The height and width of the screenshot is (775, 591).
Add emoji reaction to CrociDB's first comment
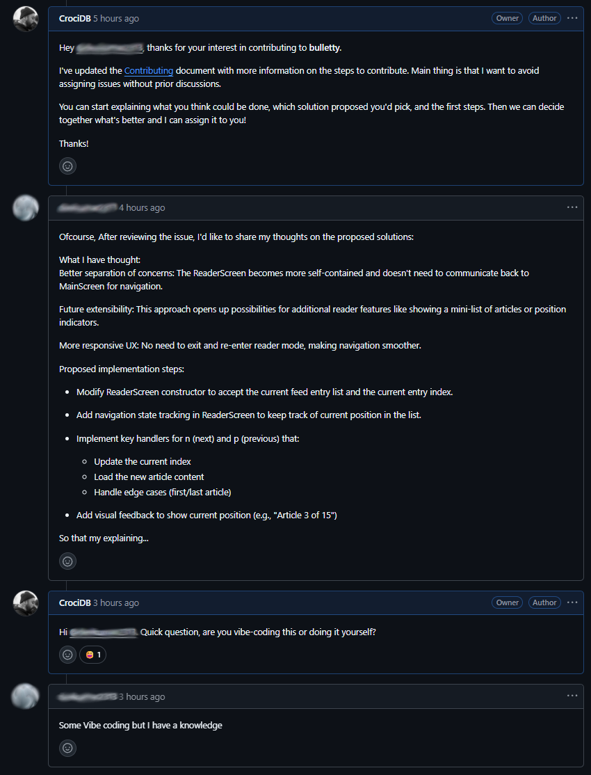[x=67, y=166]
